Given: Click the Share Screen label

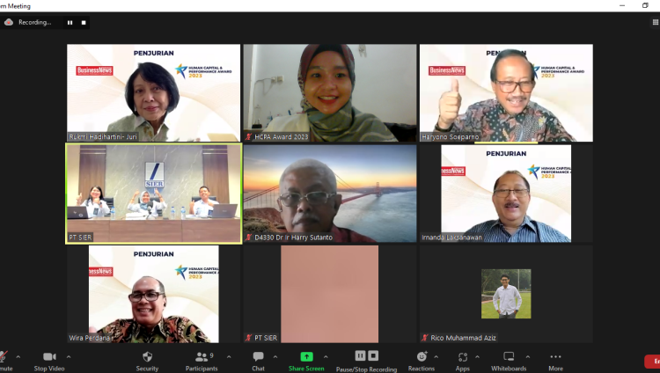Looking at the screenshot, I should 306,369.
